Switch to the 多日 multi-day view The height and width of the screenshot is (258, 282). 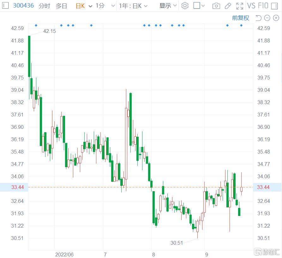click(x=61, y=6)
